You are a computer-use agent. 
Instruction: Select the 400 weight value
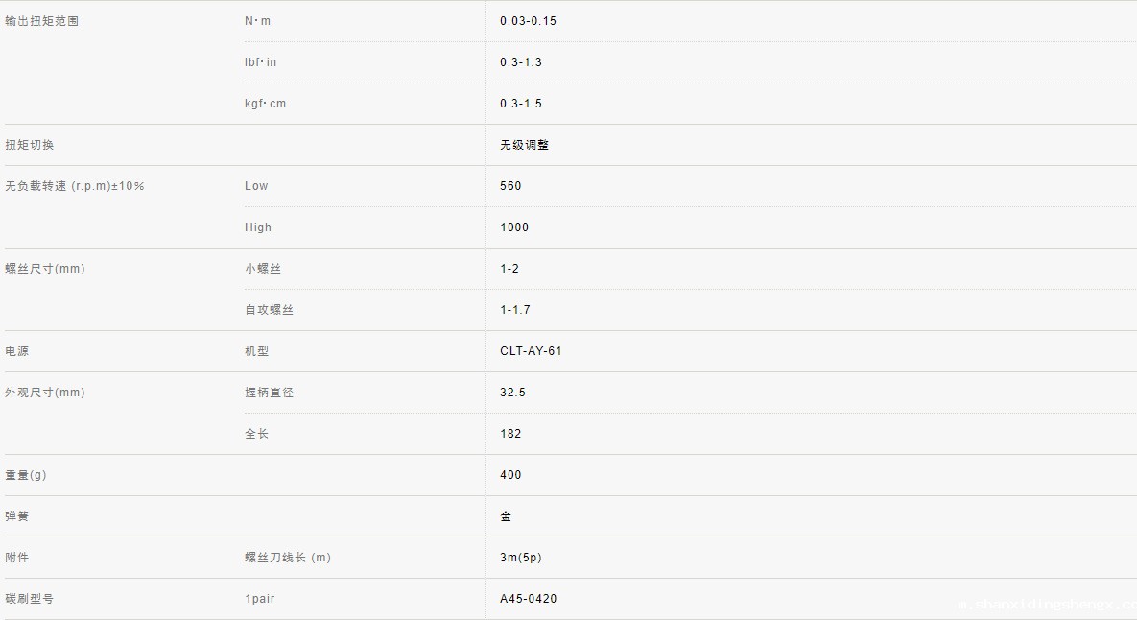[510, 475]
